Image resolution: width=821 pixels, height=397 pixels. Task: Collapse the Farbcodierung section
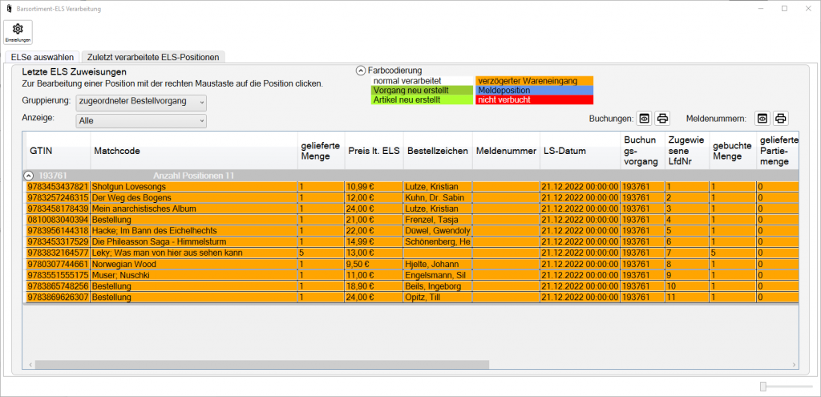click(361, 71)
